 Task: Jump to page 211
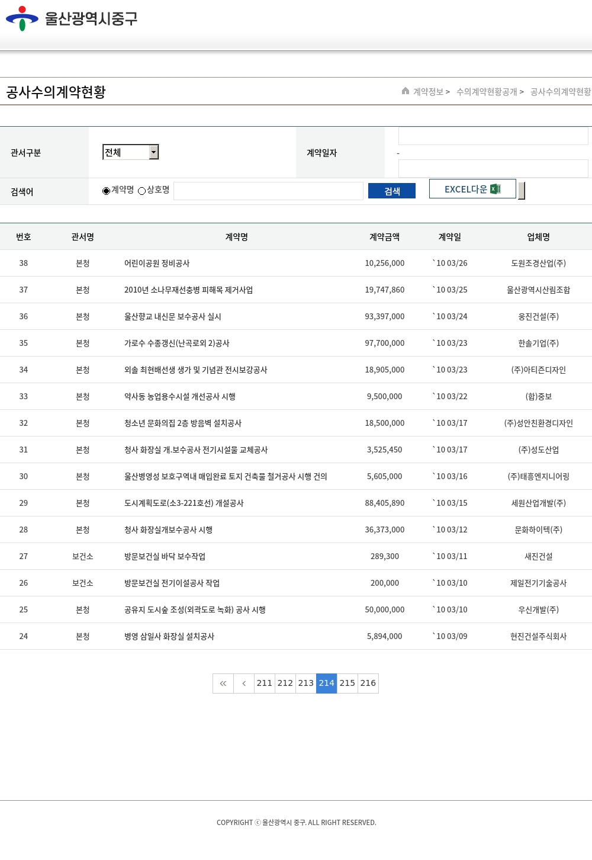(x=265, y=683)
